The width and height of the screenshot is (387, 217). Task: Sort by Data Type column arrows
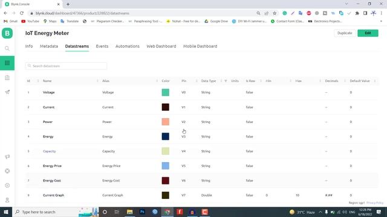(221, 81)
